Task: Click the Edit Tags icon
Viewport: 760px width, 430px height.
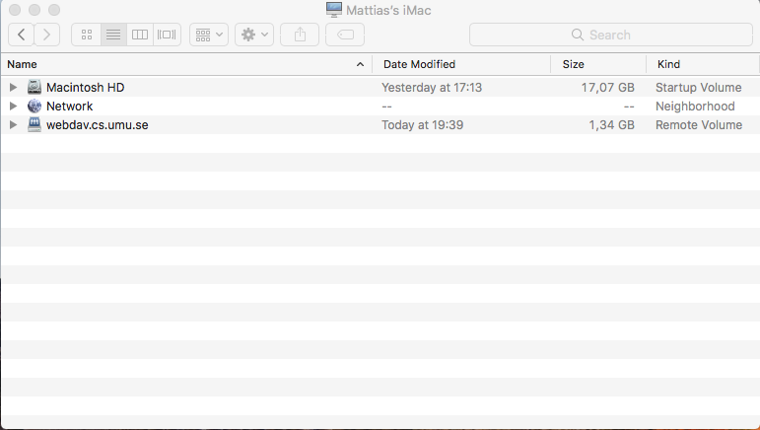Action: click(x=345, y=35)
